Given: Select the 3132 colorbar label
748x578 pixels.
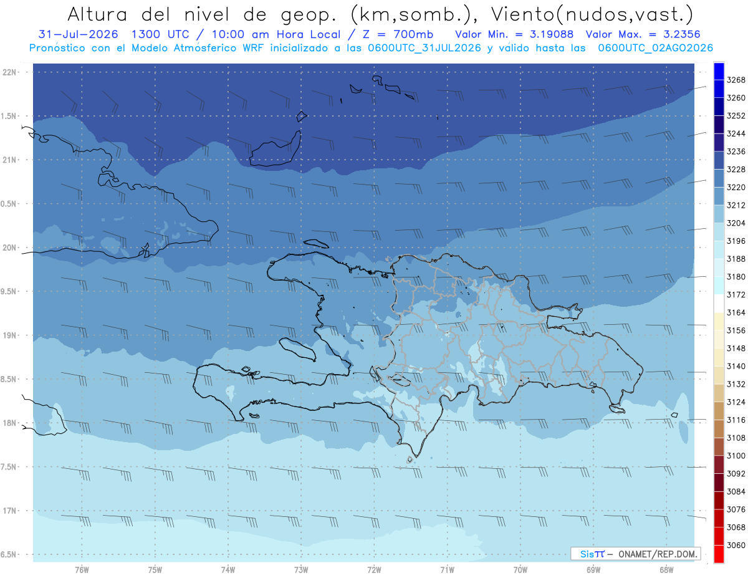Looking at the screenshot, I should click(736, 384).
